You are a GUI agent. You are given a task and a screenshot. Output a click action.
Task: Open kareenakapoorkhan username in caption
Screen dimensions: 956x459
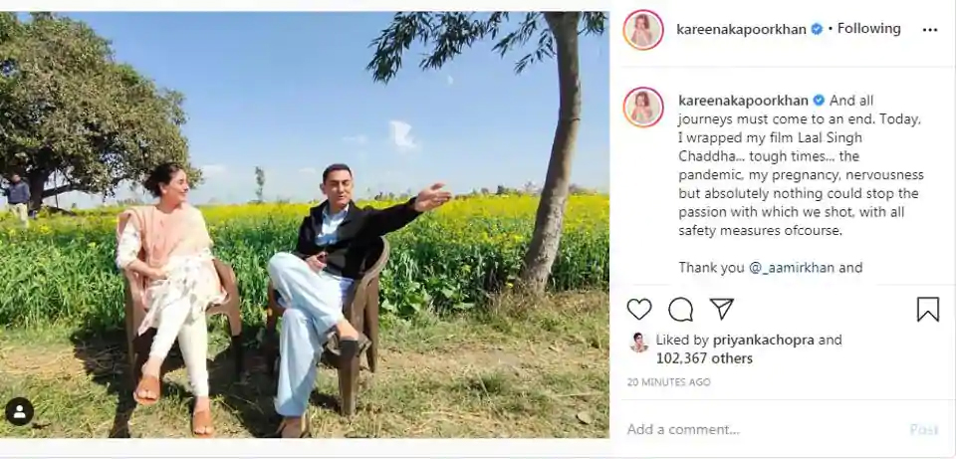743,101
